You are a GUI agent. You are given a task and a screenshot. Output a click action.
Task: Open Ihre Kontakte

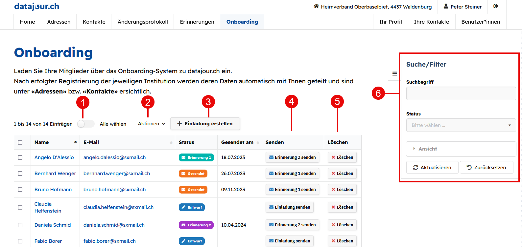(x=431, y=22)
